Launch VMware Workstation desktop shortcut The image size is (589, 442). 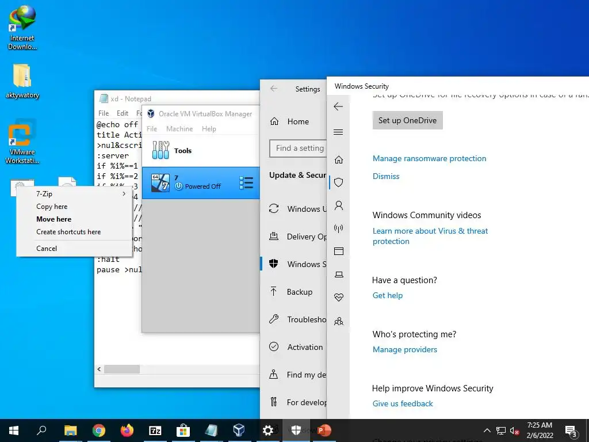point(22,142)
